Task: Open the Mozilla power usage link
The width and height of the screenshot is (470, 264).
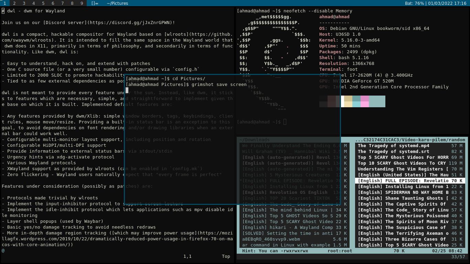Action: tap(117, 239)
